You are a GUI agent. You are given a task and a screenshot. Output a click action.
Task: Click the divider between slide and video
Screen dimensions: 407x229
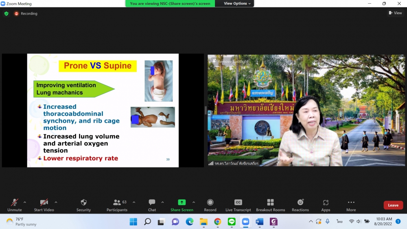[x=206, y=110]
